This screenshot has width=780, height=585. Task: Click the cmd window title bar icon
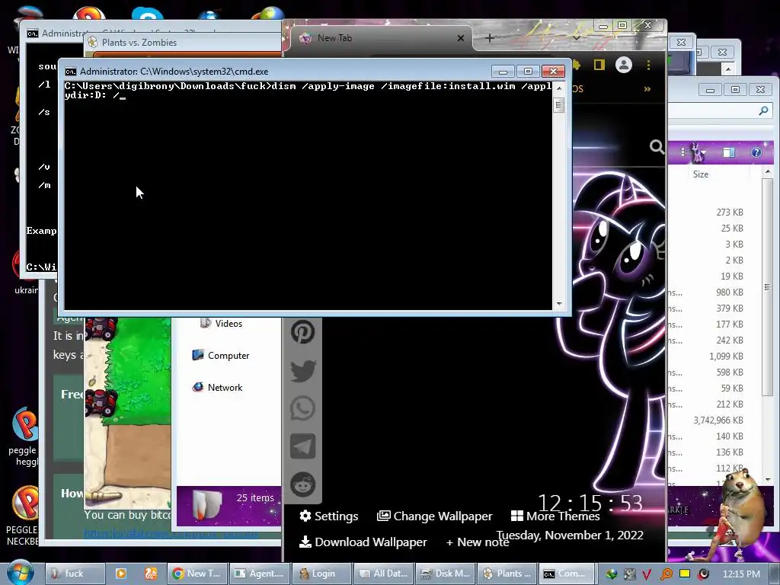71,72
